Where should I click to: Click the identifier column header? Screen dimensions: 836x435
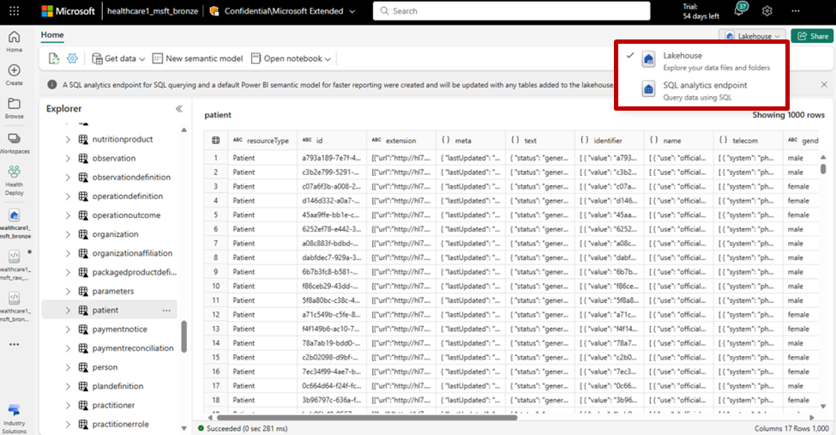tap(609, 141)
